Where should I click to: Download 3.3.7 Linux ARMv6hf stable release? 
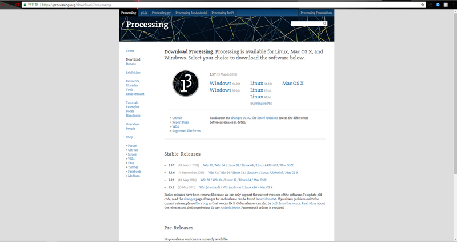(267, 165)
